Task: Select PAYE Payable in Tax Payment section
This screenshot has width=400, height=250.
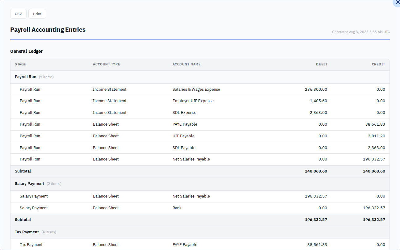Action: pyautogui.click(x=185, y=245)
